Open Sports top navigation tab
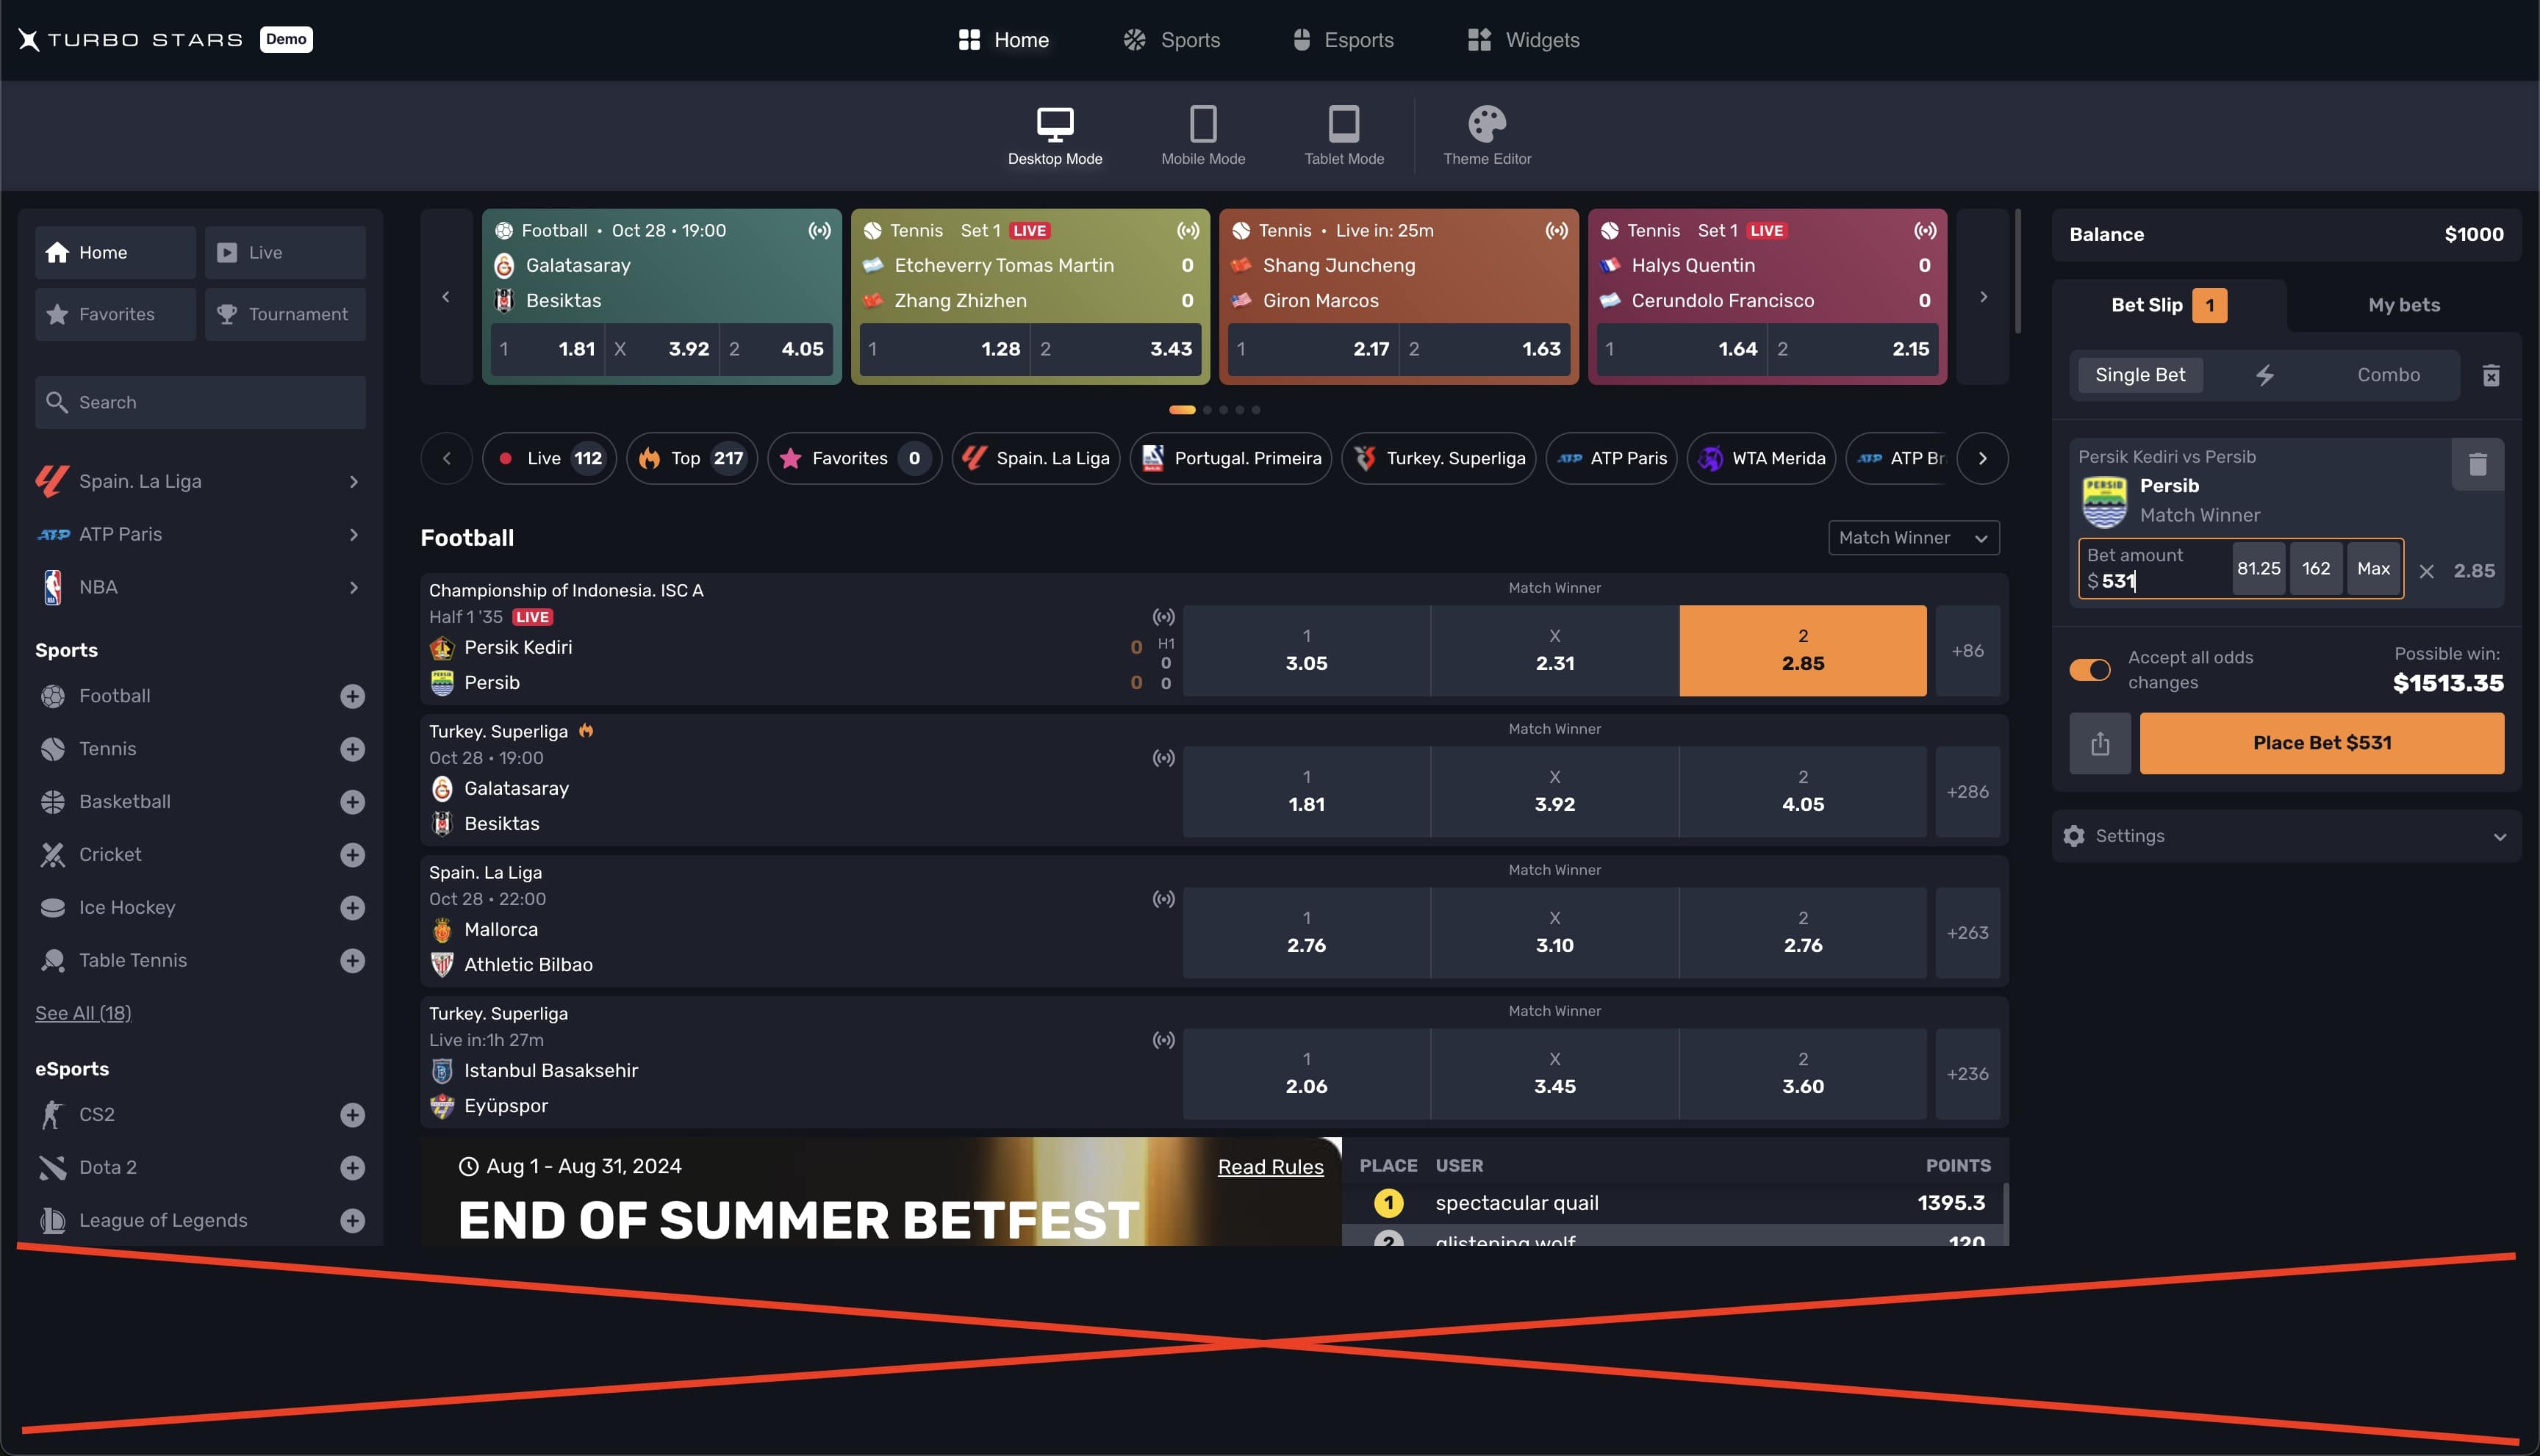Image resolution: width=2540 pixels, height=1456 pixels. point(1172,40)
